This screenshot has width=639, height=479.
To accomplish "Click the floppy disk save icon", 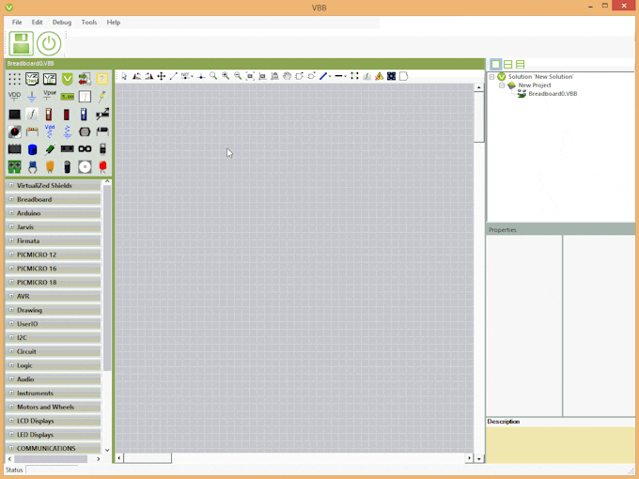I will [21, 43].
